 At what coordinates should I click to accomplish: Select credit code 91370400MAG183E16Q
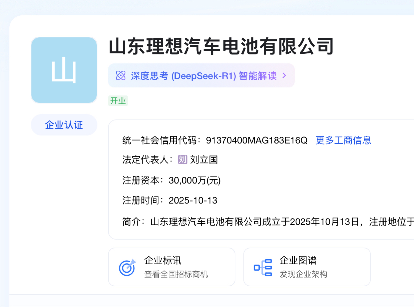tap(256, 140)
